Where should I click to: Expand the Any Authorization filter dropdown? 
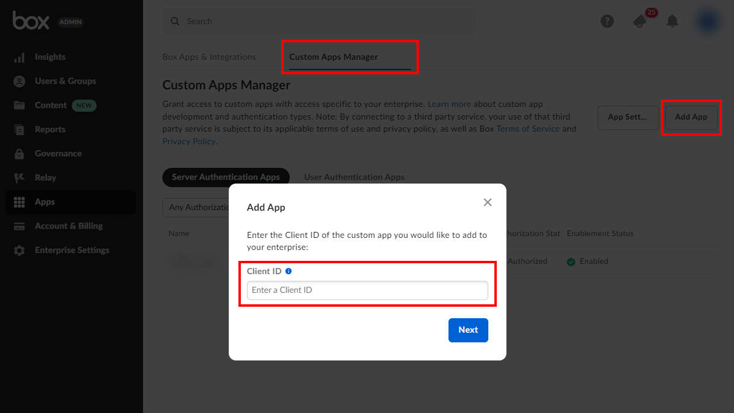tap(196, 208)
